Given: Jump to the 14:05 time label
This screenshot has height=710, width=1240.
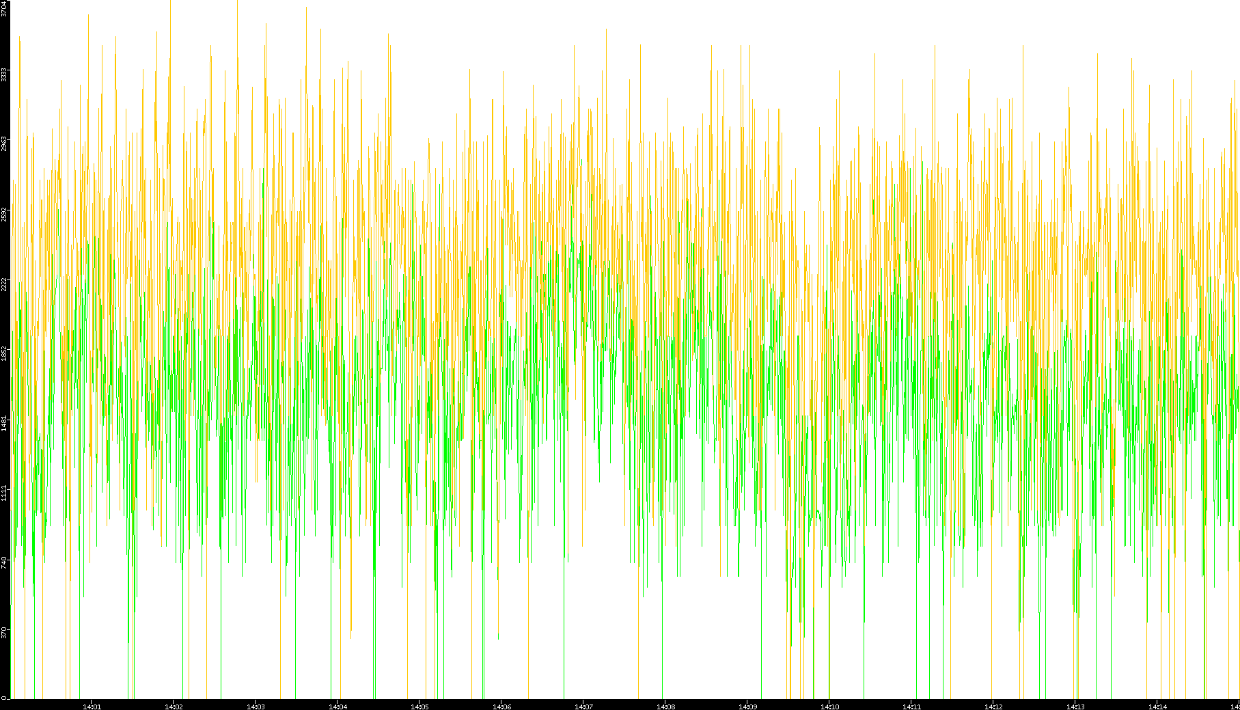Looking at the screenshot, I should coord(419,706).
